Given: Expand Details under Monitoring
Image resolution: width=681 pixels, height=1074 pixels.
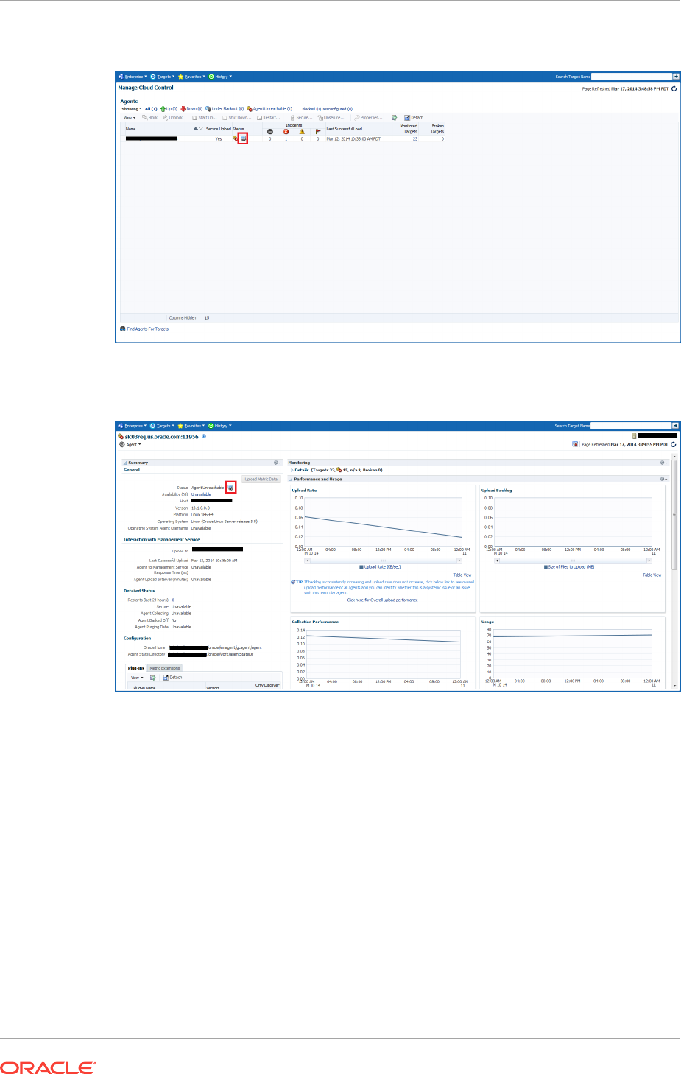Looking at the screenshot, I should pos(292,470).
